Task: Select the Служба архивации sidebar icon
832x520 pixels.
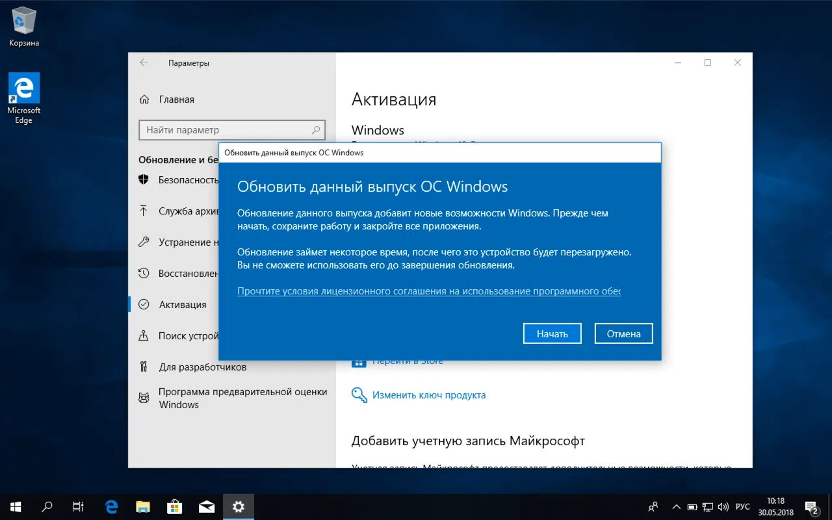Action: (143, 211)
